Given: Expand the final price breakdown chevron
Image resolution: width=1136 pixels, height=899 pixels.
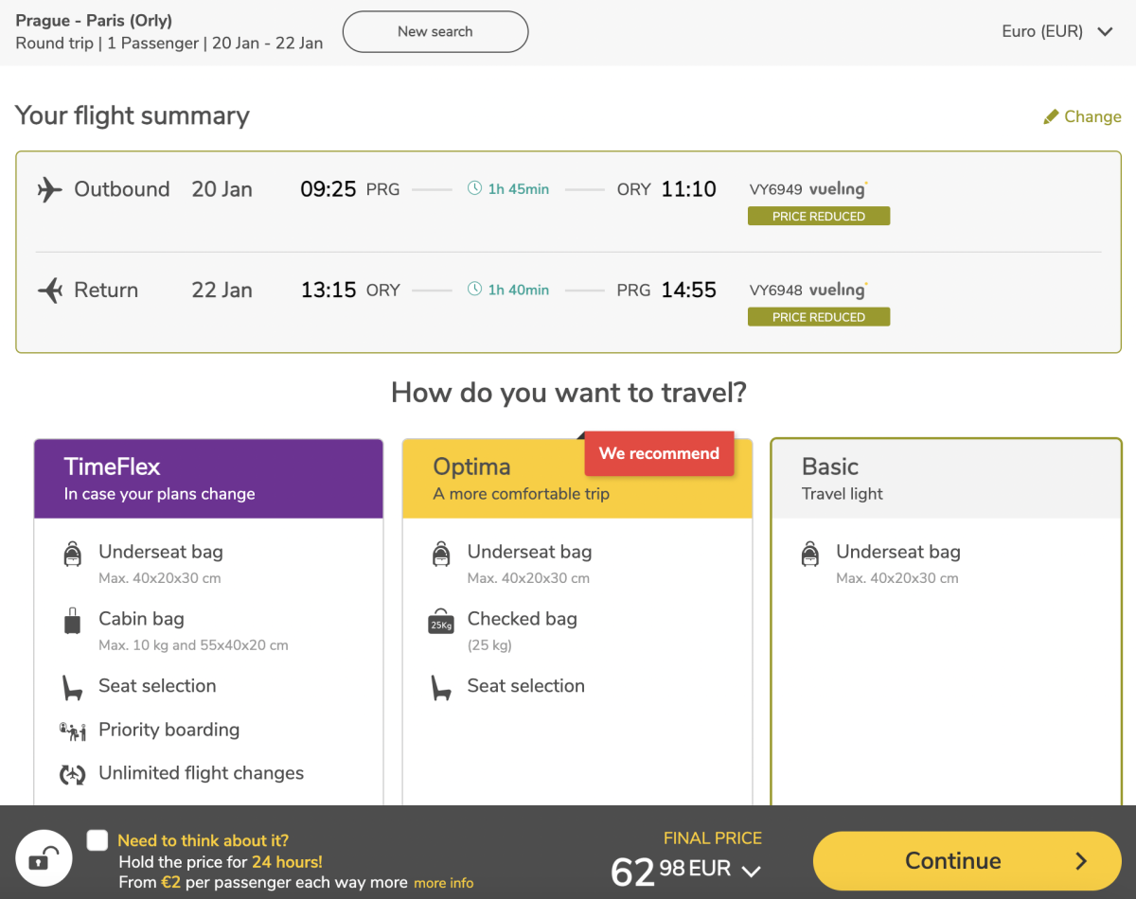Looking at the screenshot, I should [752, 871].
